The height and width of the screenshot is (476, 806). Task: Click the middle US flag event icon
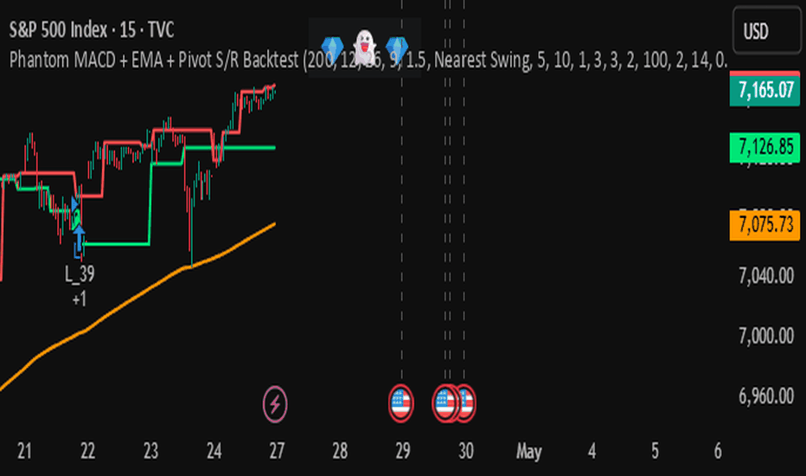tap(445, 403)
